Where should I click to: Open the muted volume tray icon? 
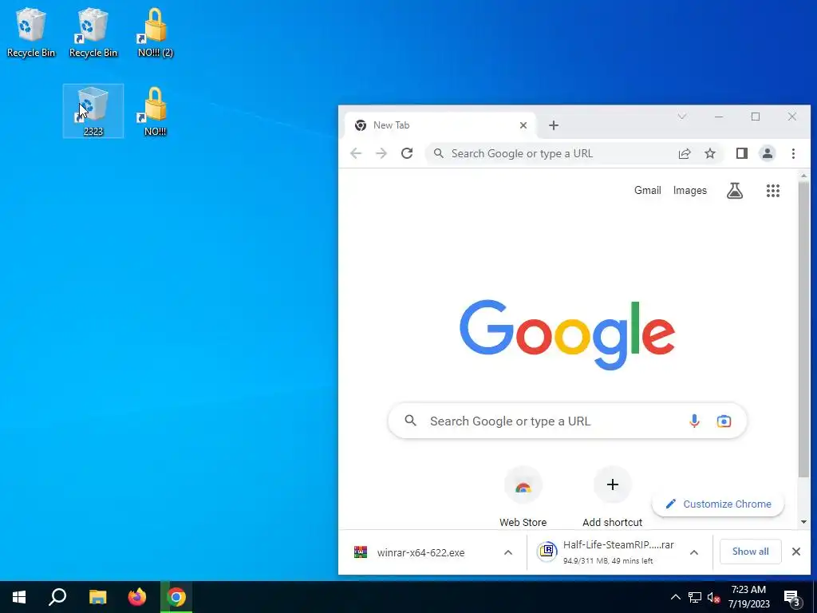(x=713, y=597)
